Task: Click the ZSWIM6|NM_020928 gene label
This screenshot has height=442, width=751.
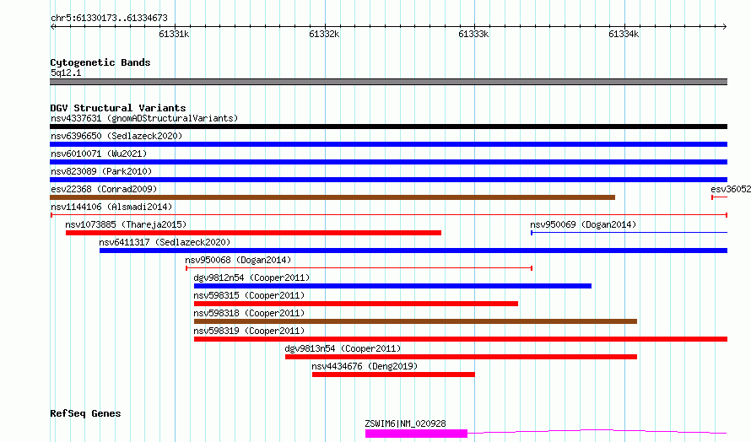Action: click(405, 423)
